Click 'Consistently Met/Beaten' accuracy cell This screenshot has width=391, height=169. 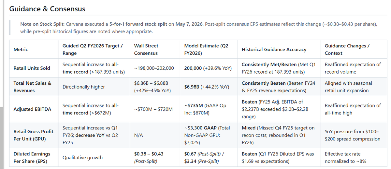[279, 68]
